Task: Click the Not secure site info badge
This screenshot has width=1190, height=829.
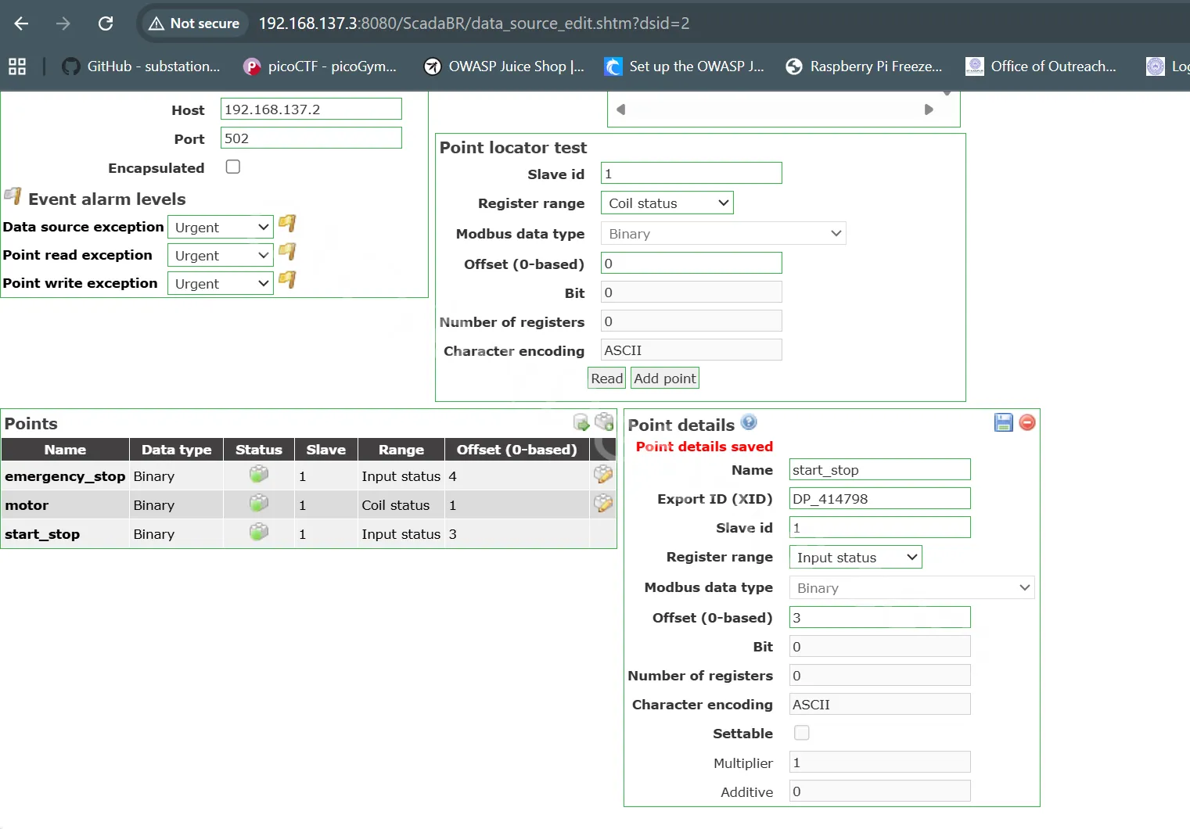Action: (194, 23)
